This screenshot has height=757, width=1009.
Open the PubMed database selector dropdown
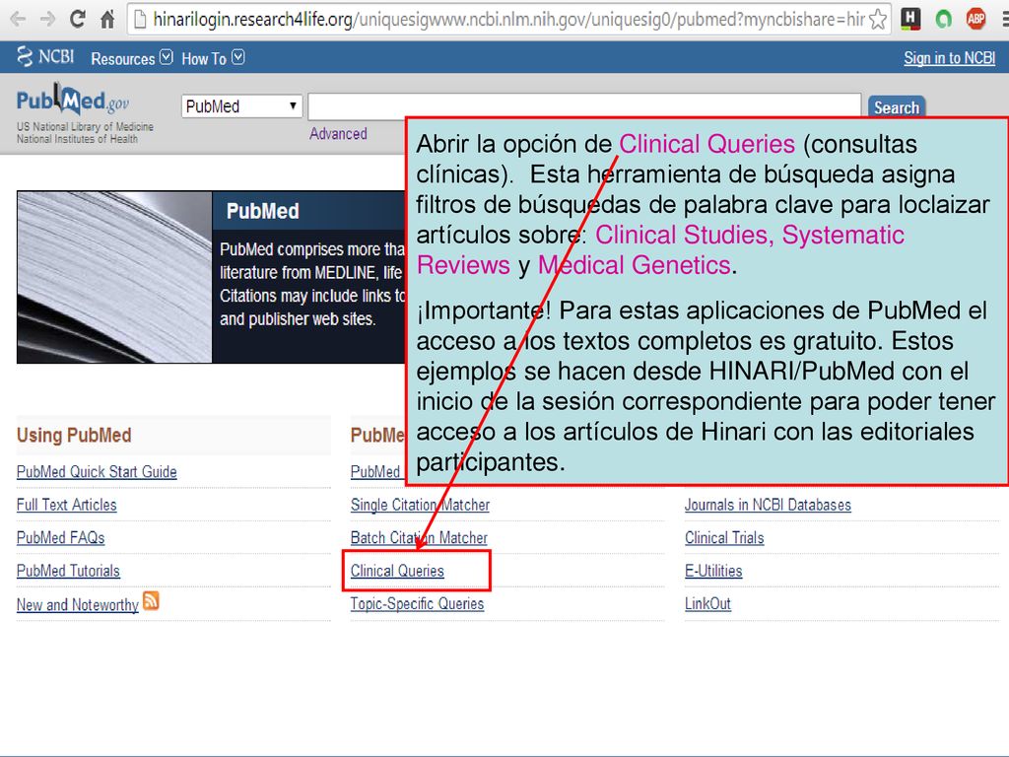(x=242, y=106)
